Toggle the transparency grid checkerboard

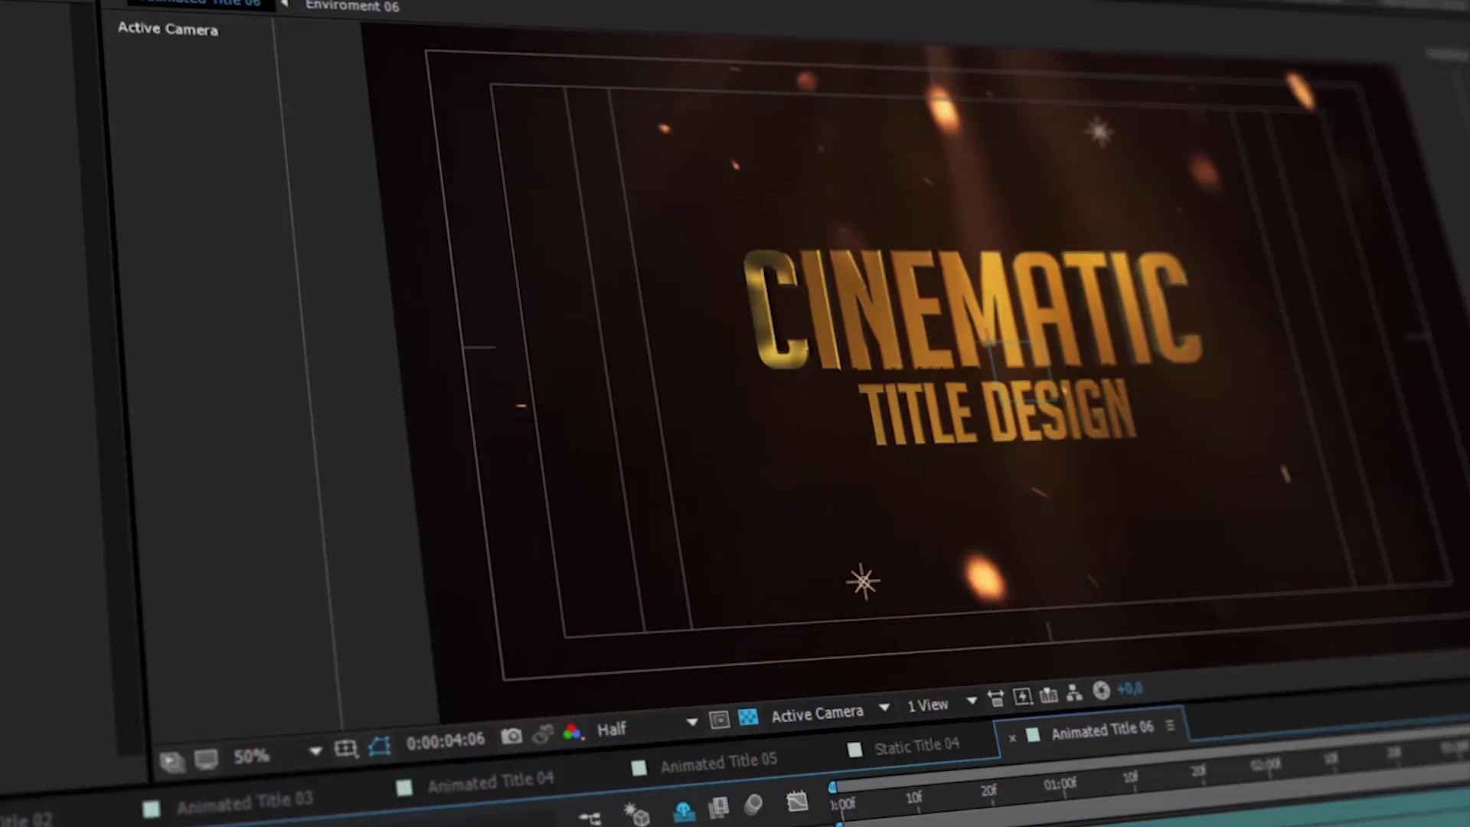(x=748, y=717)
